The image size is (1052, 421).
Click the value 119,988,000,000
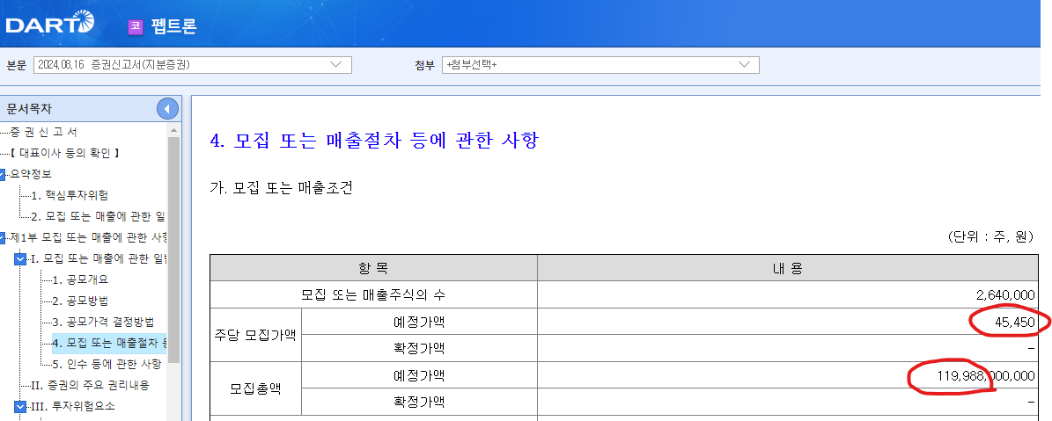[x=986, y=376]
